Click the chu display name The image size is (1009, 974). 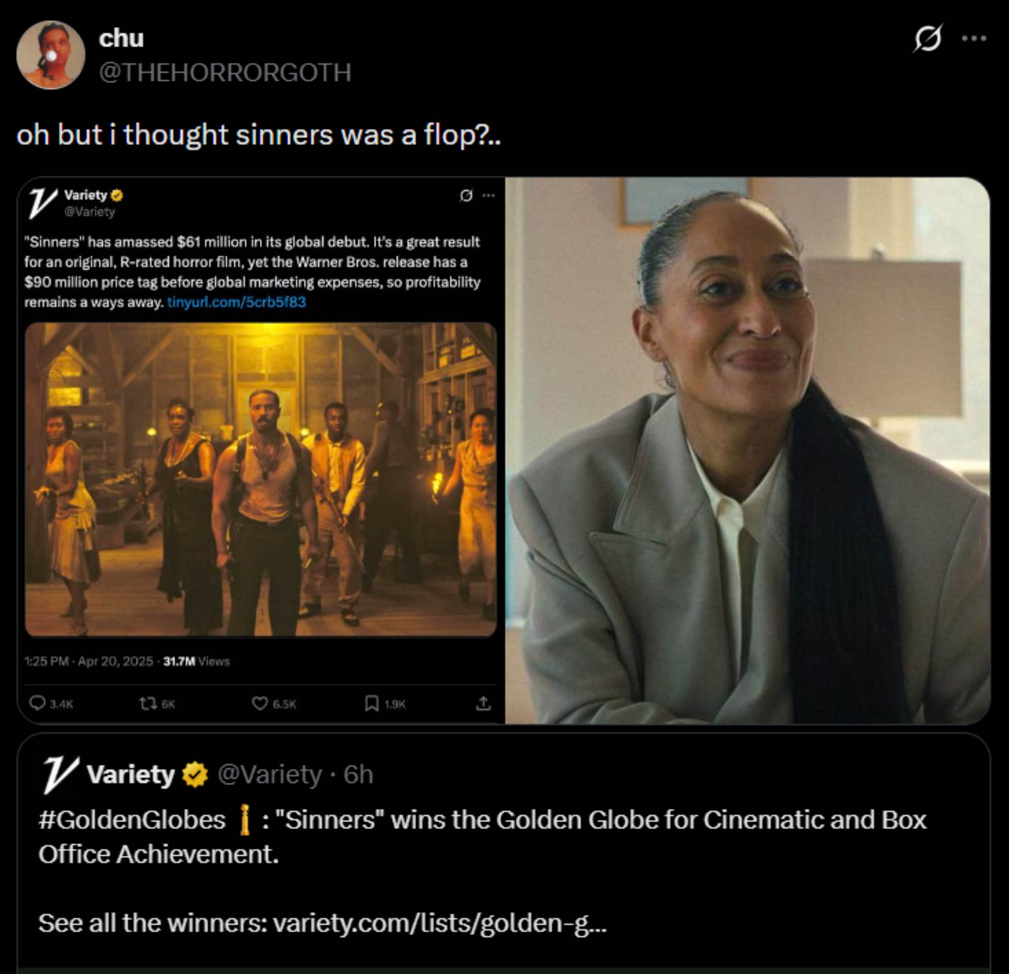(x=121, y=38)
